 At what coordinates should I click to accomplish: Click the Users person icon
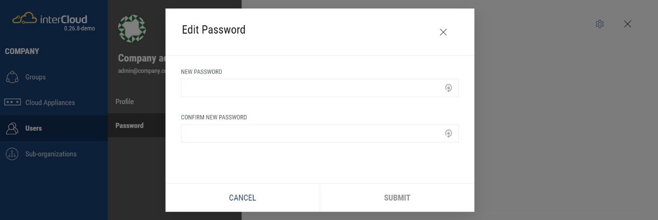pos(12,128)
